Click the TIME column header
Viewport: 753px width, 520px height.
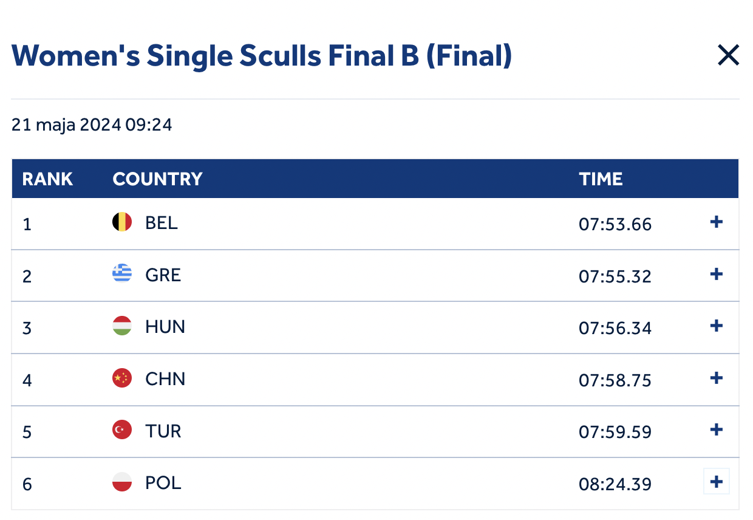601,179
